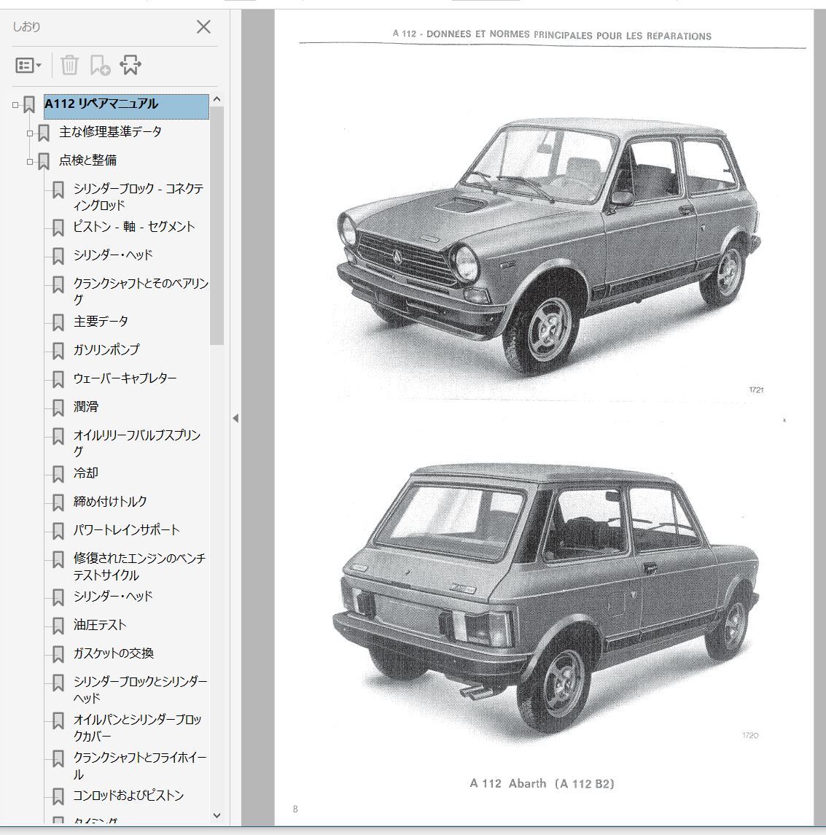This screenshot has width=826, height=835.
Task: Close the しおり bookmarks panel
Action: click(203, 27)
